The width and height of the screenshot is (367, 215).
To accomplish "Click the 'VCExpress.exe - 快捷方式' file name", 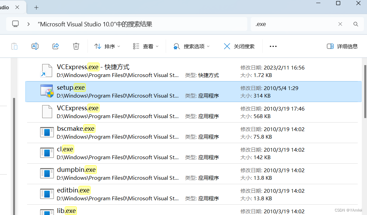I will pos(93,67).
